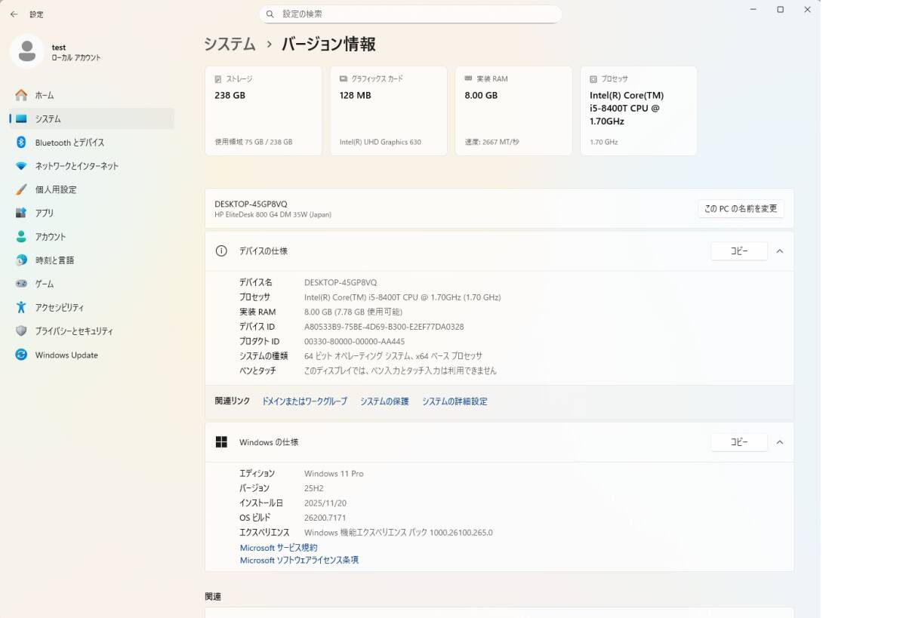
Task: Collapse the Windows specifications section
Action: click(x=780, y=442)
